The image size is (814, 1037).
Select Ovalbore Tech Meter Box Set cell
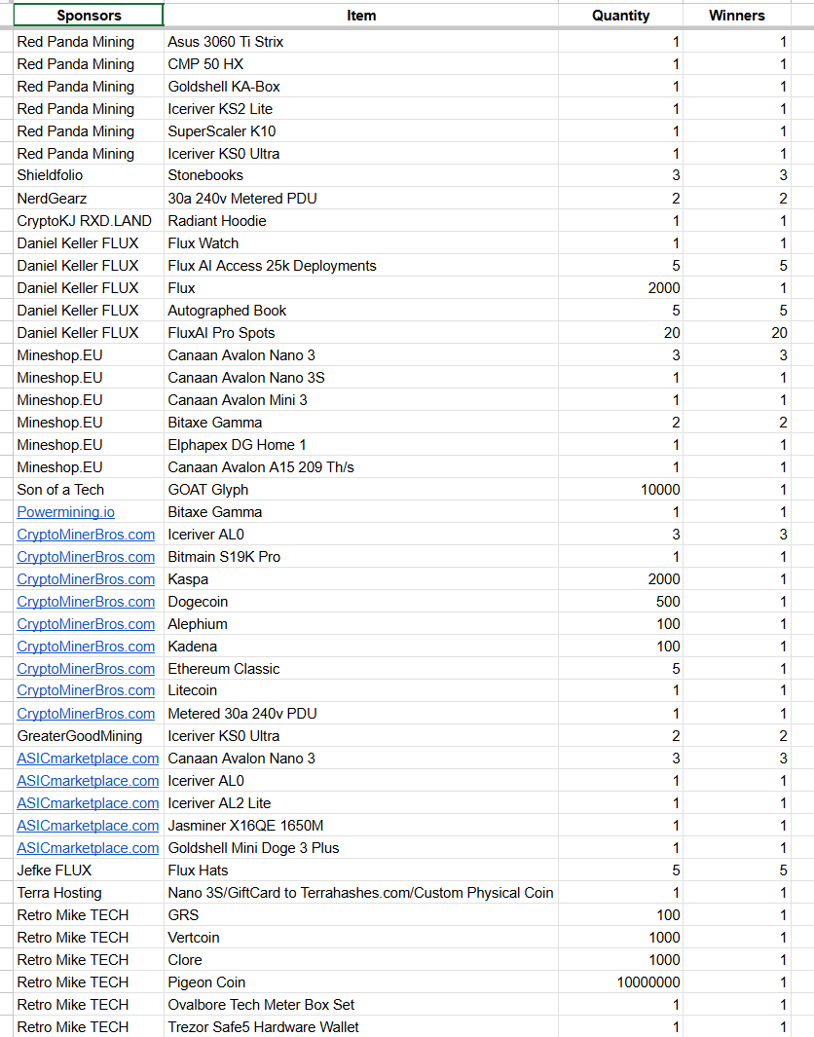point(361,1005)
